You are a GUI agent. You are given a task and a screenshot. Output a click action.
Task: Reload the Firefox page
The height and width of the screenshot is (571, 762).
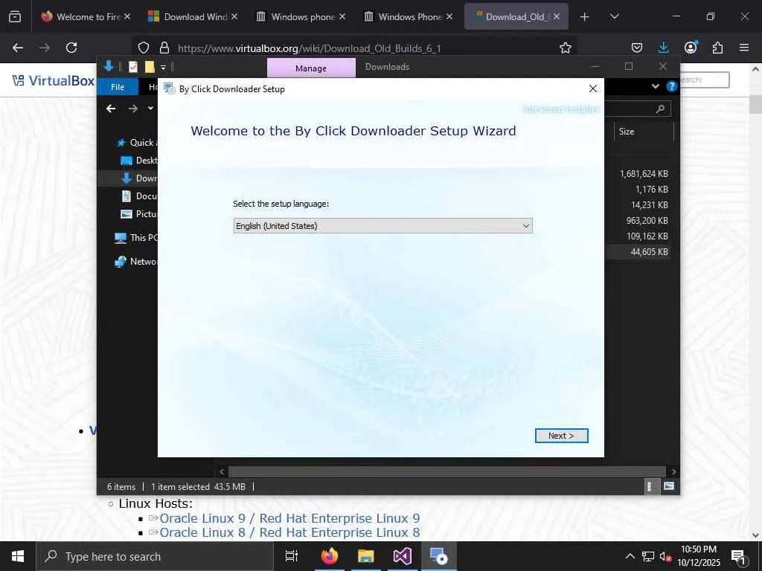pyautogui.click(x=71, y=48)
